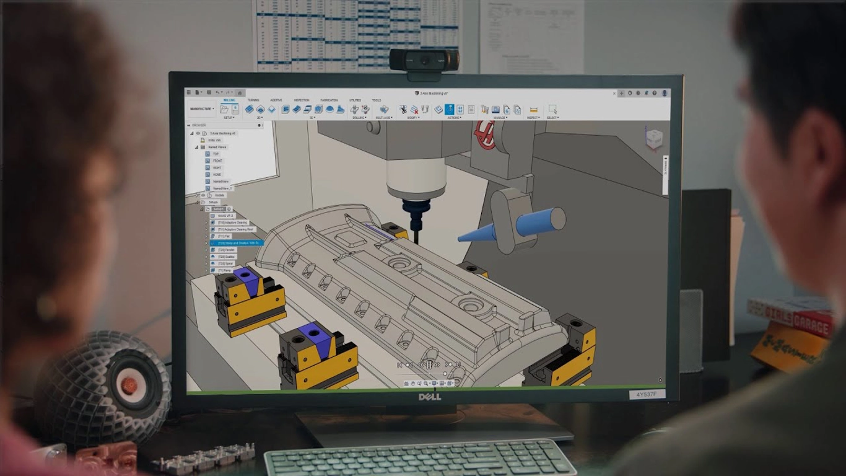The image size is (846, 476).
Task: Select the 3D Parallel toolpath icon
Action: (x=319, y=109)
